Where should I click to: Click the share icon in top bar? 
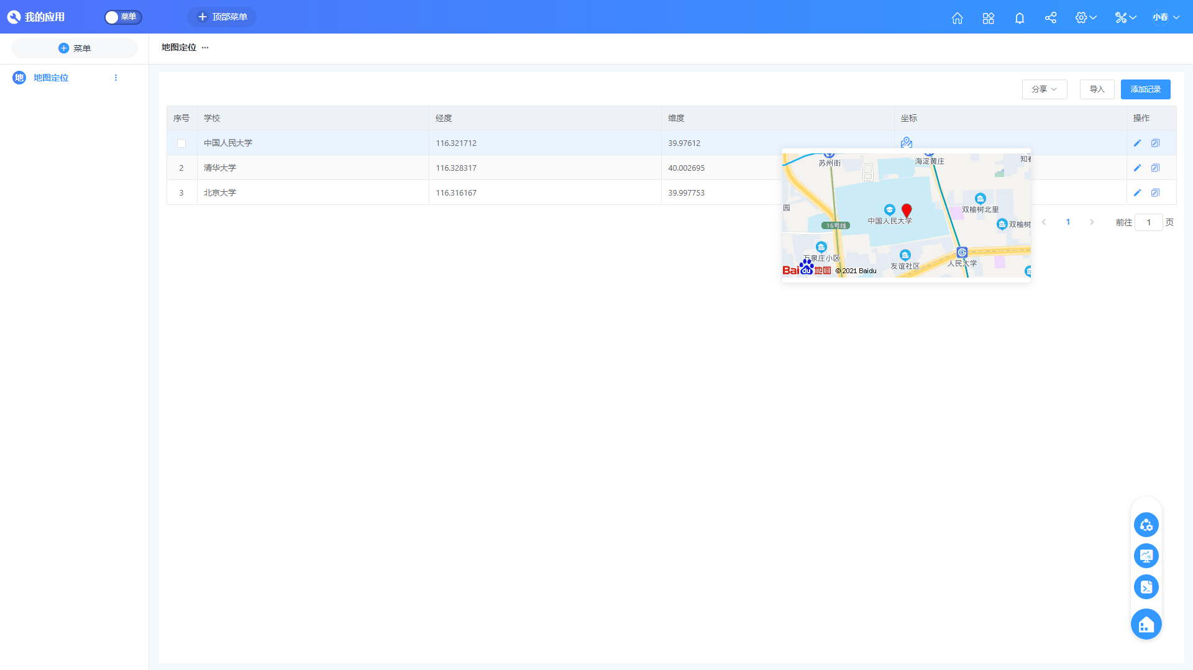[x=1050, y=17]
